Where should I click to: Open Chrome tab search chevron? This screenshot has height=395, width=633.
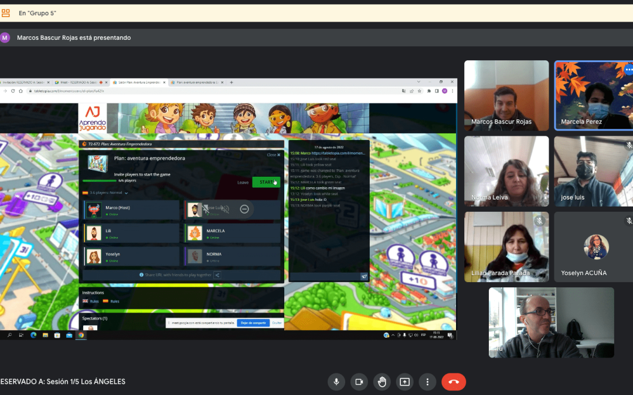point(418,82)
